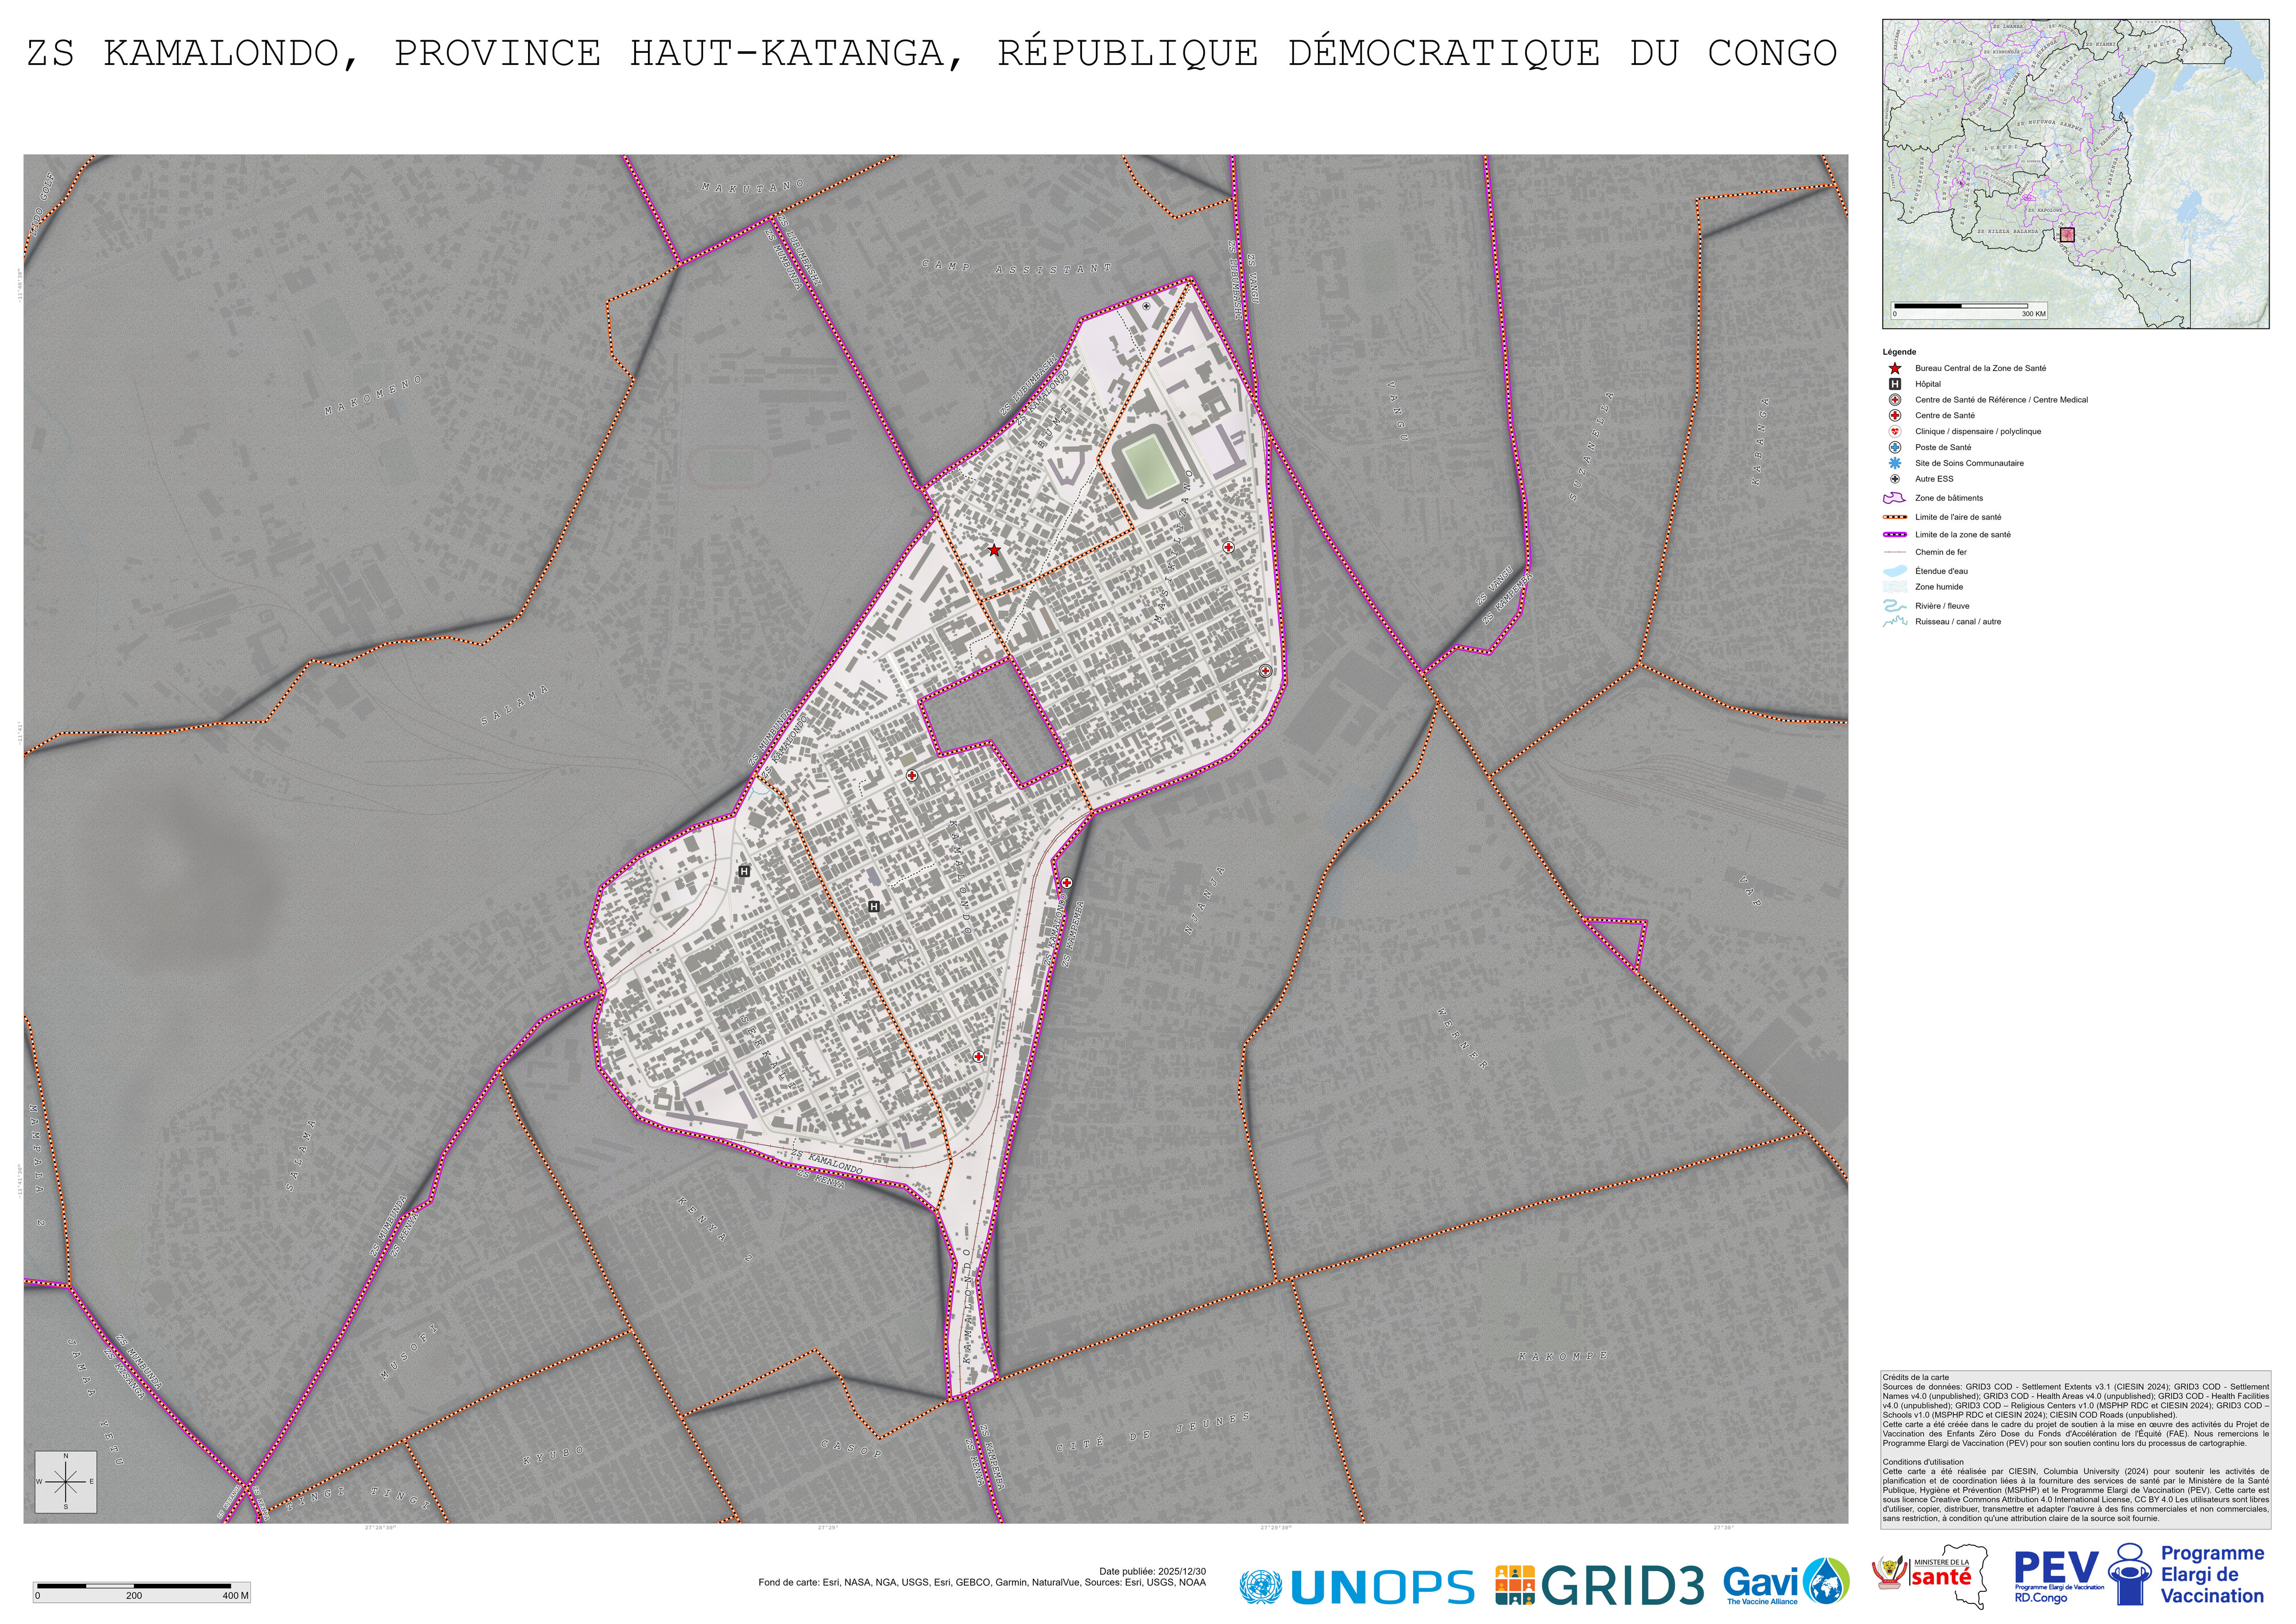This screenshot has height=1624, width=2296.
Task: Click the "Clinique / dispensaire / polyclinque" legend text
Action: click(x=1978, y=432)
